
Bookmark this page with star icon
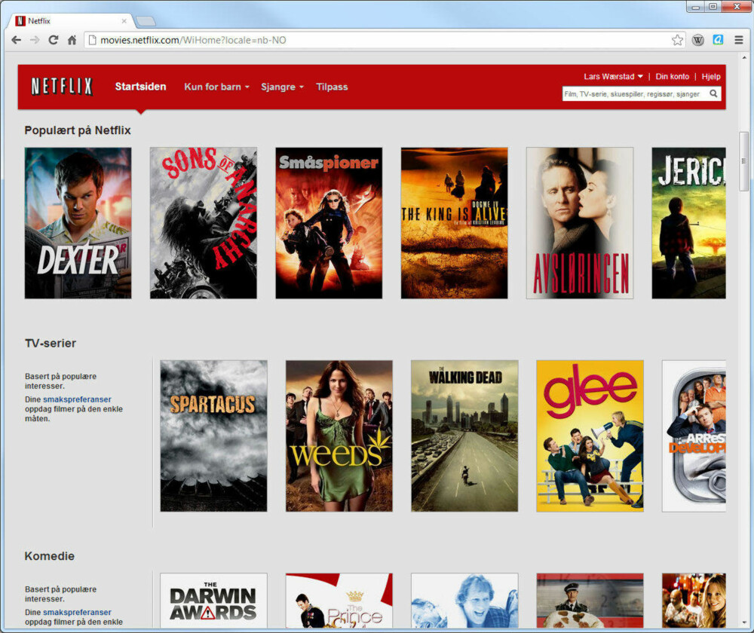[x=677, y=41]
